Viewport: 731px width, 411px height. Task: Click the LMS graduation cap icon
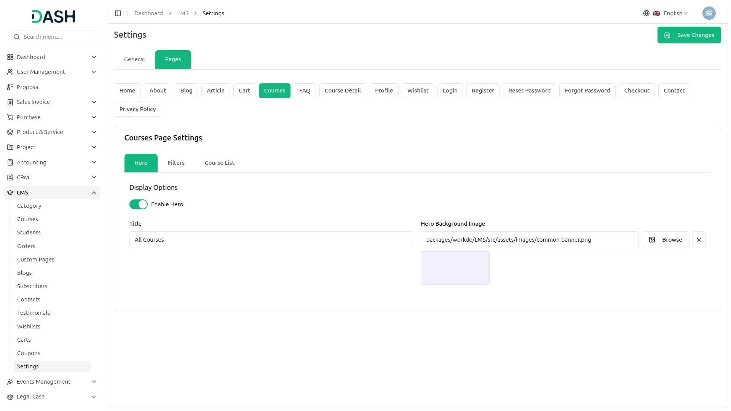[10, 193]
